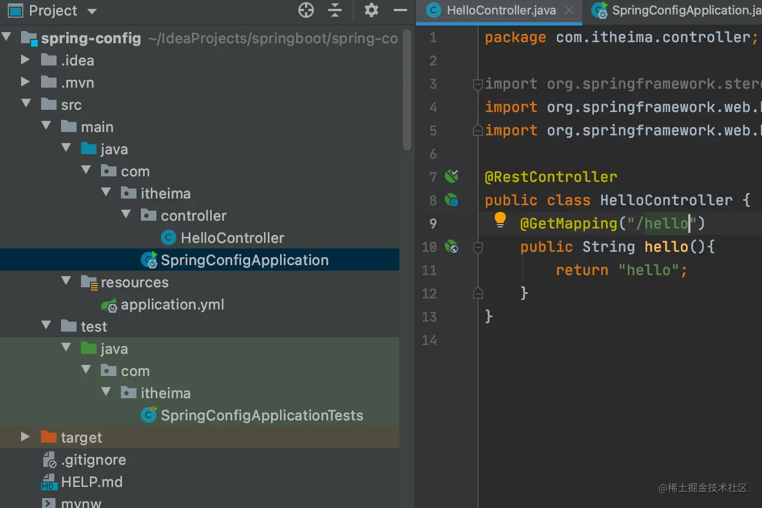Viewport: 762px width, 508px height.
Task: Click the @RestController annotation
Action: (x=551, y=177)
